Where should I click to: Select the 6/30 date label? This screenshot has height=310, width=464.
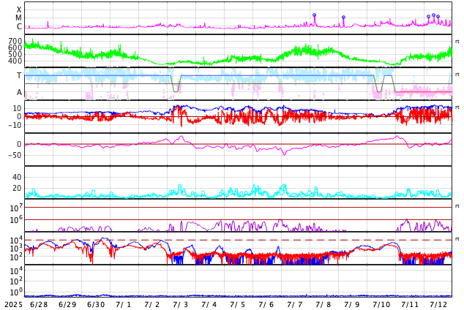pyautogui.click(x=96, y=305)
